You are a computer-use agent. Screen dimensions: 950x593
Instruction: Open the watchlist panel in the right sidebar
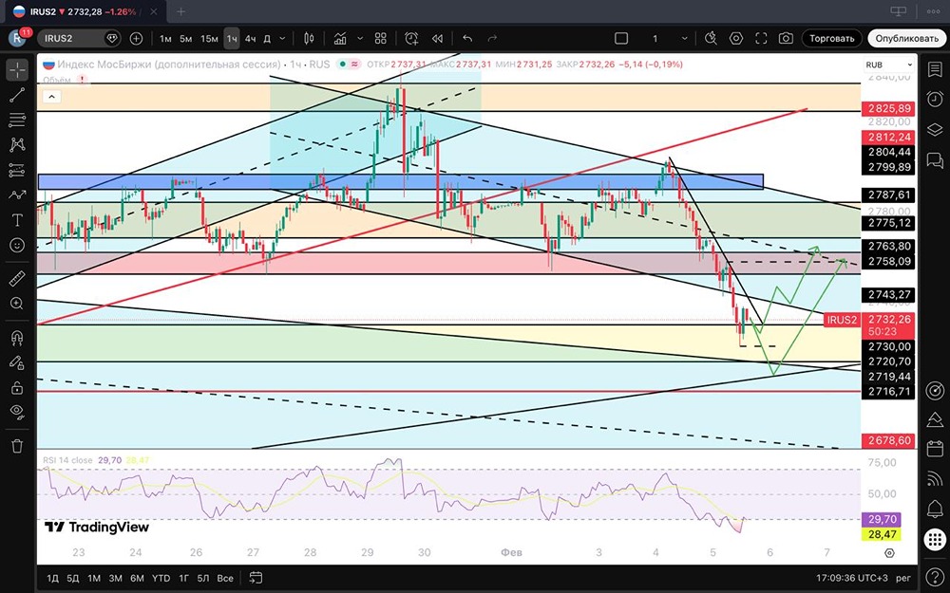coord(935,69)
